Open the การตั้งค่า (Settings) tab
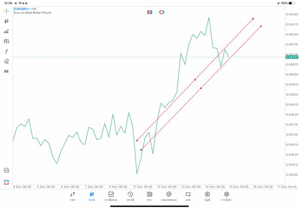This screenshot has width=299, height=209. tap(227, 196)
